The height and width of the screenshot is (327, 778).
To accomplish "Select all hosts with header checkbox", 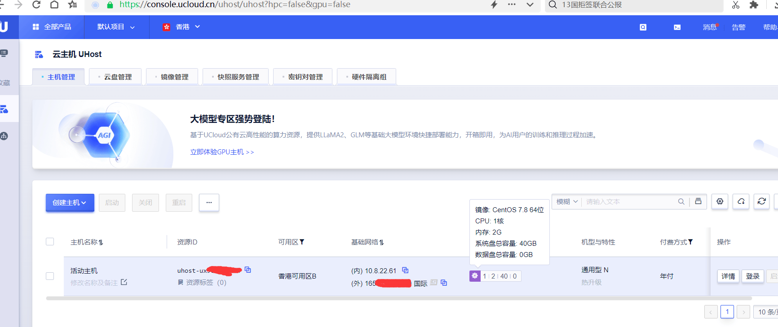I will pos(50,242).
